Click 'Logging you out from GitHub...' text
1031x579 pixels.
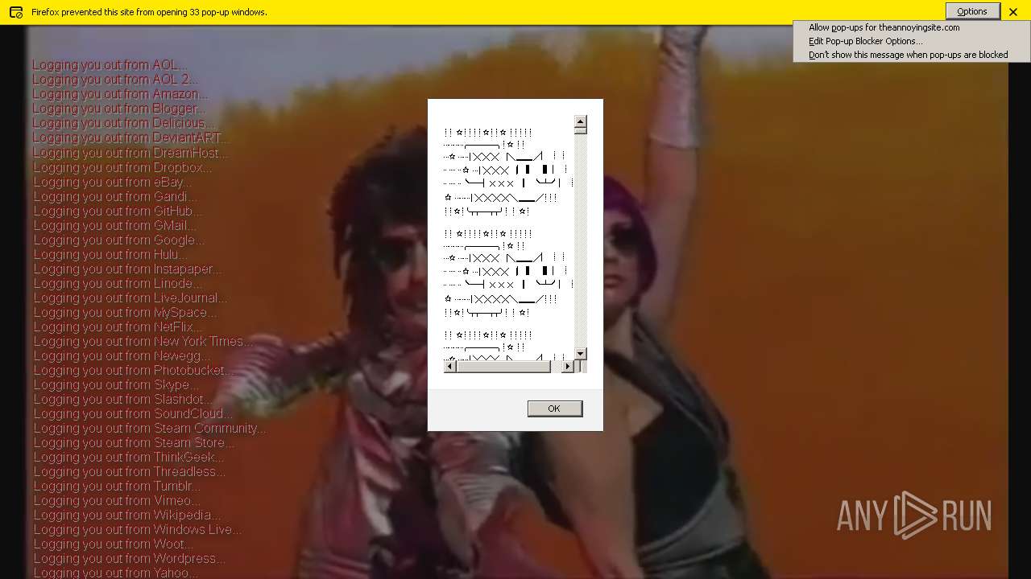pyautogui.click(x=118, y=211)
